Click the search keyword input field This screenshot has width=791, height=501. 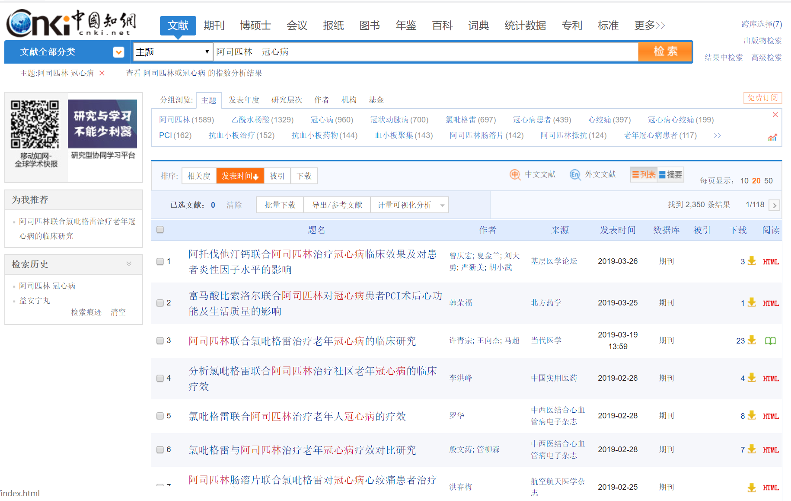[426, 52]
